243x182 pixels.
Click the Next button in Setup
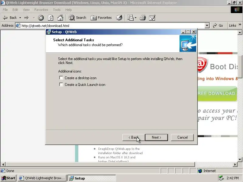pyautogui.click(x=156, y=137)
